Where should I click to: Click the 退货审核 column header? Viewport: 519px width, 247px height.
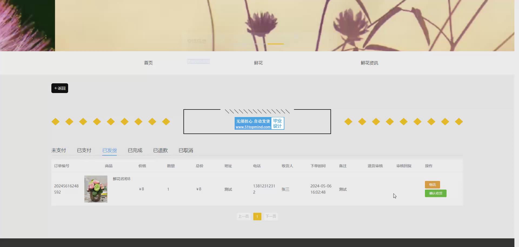coord(375,166)
